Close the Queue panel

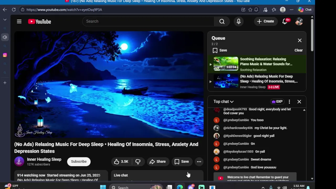pyautogui.click(x=300, y=40)
